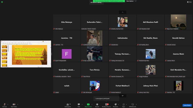
Task: Select Suhendro-Teknik Industri's video tile
Action: (x=94, y=22)
